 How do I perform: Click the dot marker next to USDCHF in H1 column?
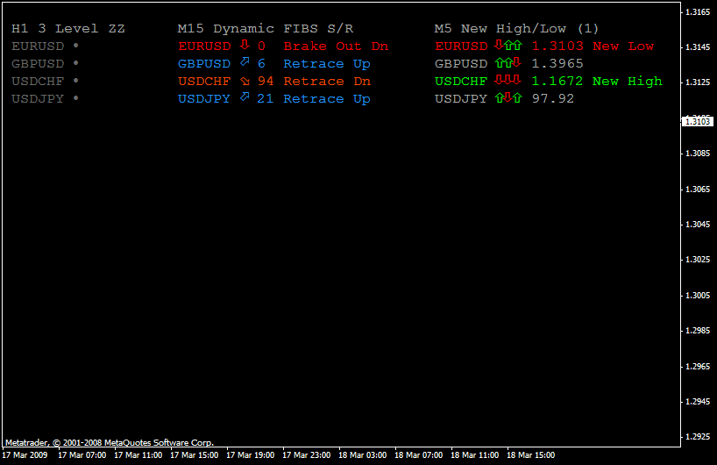pos(75,80)
